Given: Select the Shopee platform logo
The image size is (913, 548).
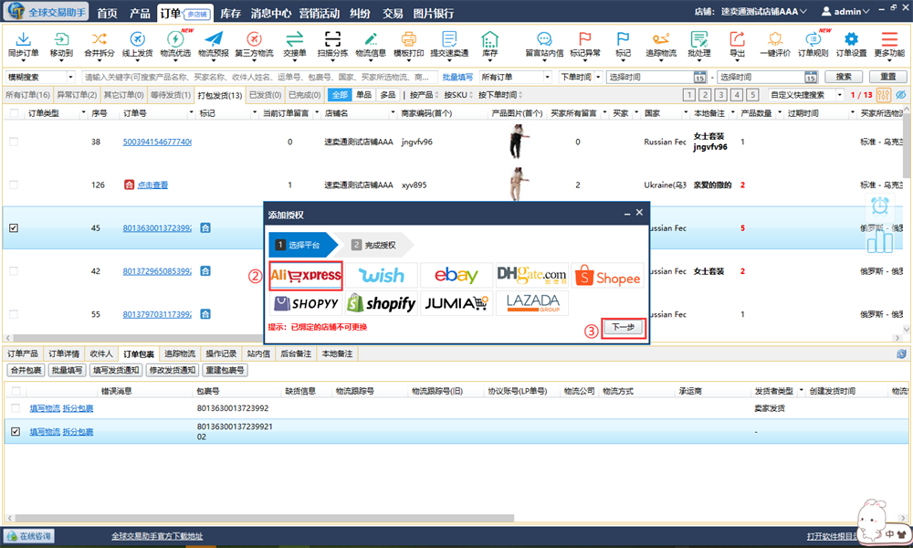Looking at the screenshot, I should [608, 276].
